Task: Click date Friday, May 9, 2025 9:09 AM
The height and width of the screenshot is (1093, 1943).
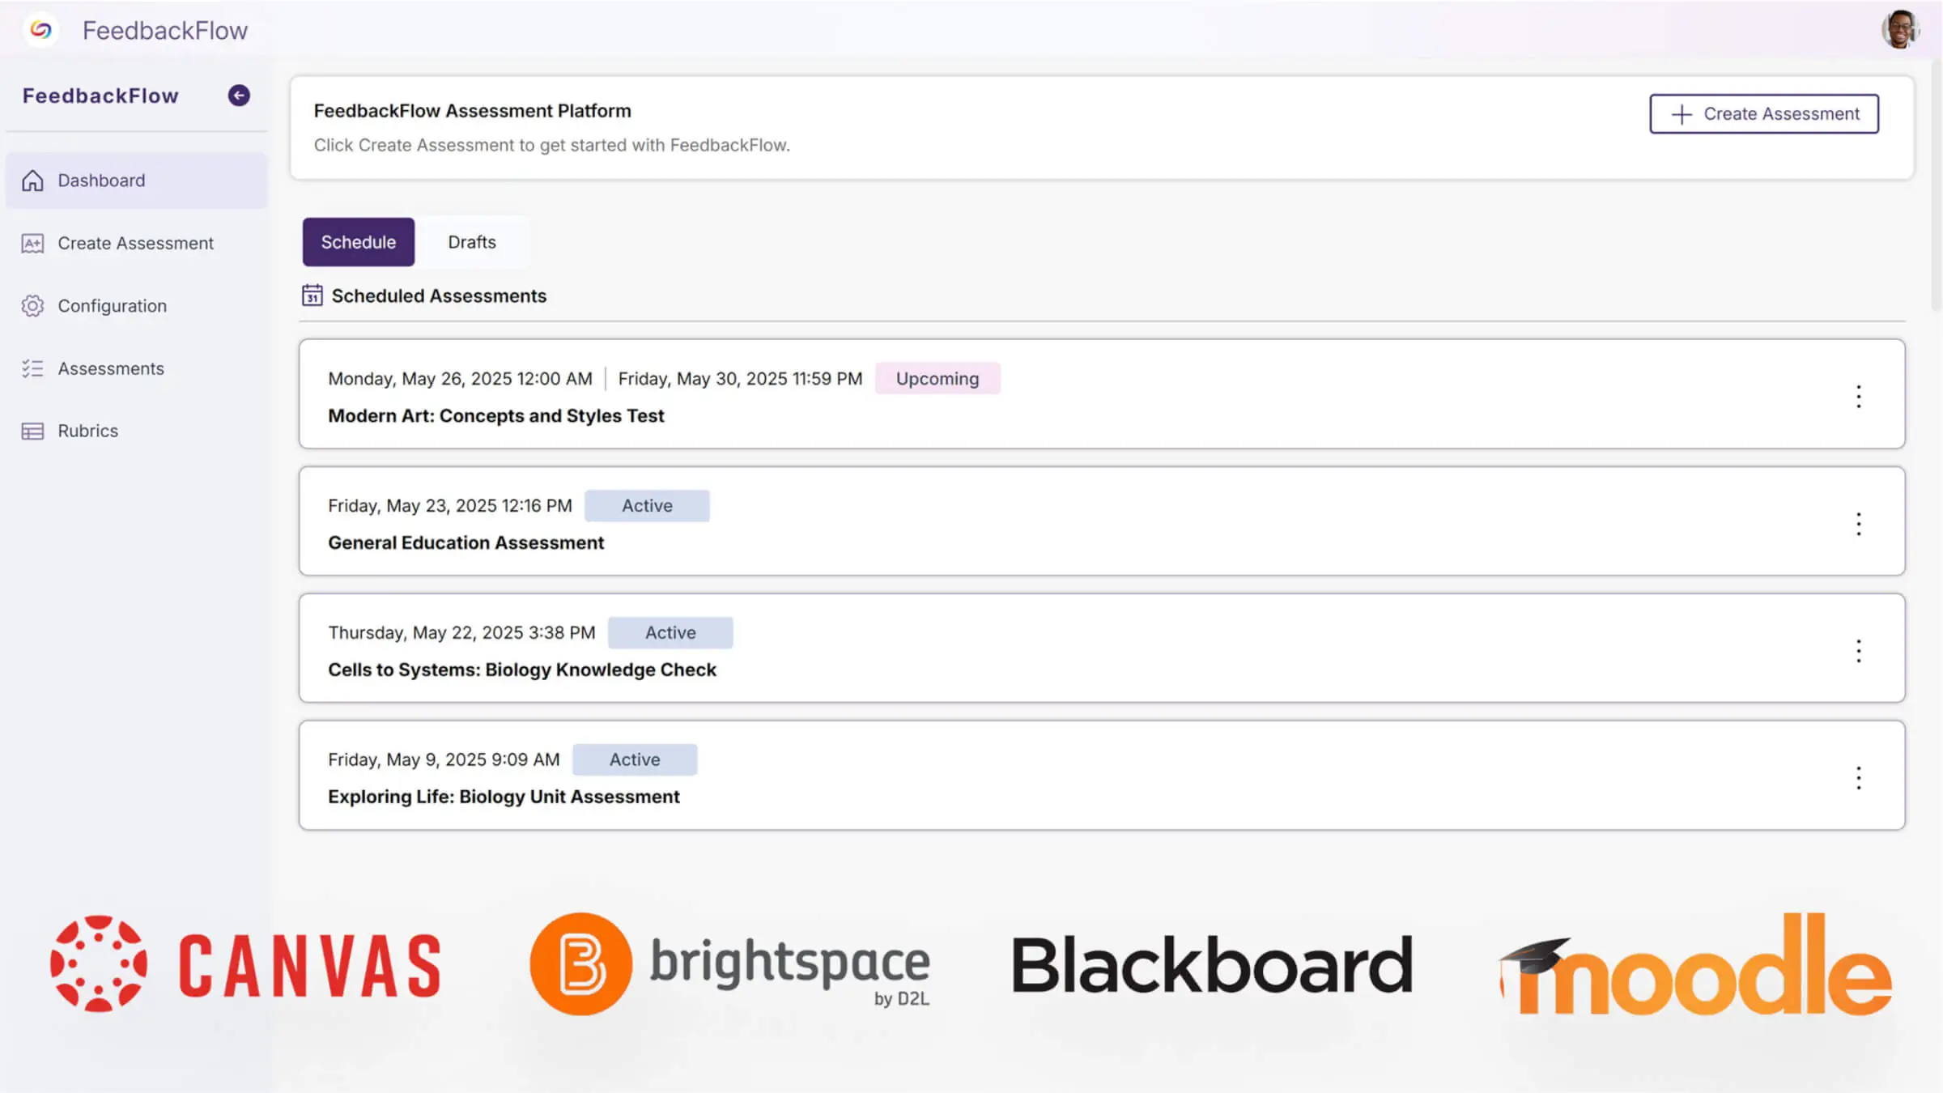Action: click(x=444, y=760)
